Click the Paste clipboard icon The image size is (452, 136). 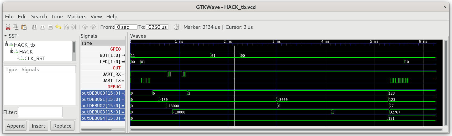[24, 27]
